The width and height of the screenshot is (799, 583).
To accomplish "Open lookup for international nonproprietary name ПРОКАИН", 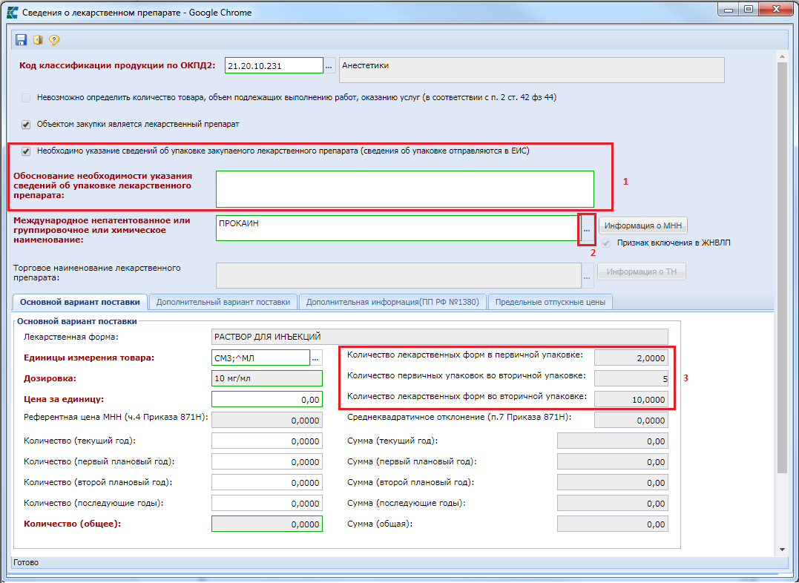I will [586, 230].
